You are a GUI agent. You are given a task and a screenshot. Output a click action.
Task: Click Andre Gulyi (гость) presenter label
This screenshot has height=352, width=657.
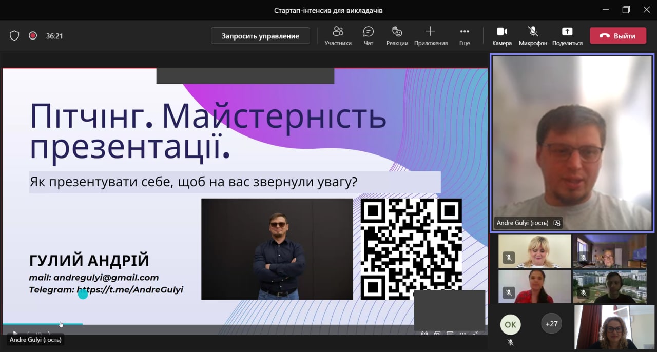(x=36, y=340)
